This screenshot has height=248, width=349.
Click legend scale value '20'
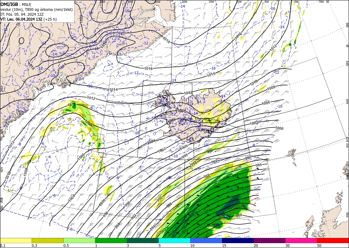(x=256, y=246)
